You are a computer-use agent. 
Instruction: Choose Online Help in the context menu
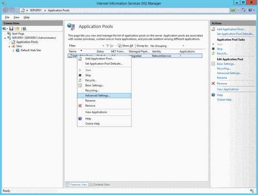click(104, 124)
